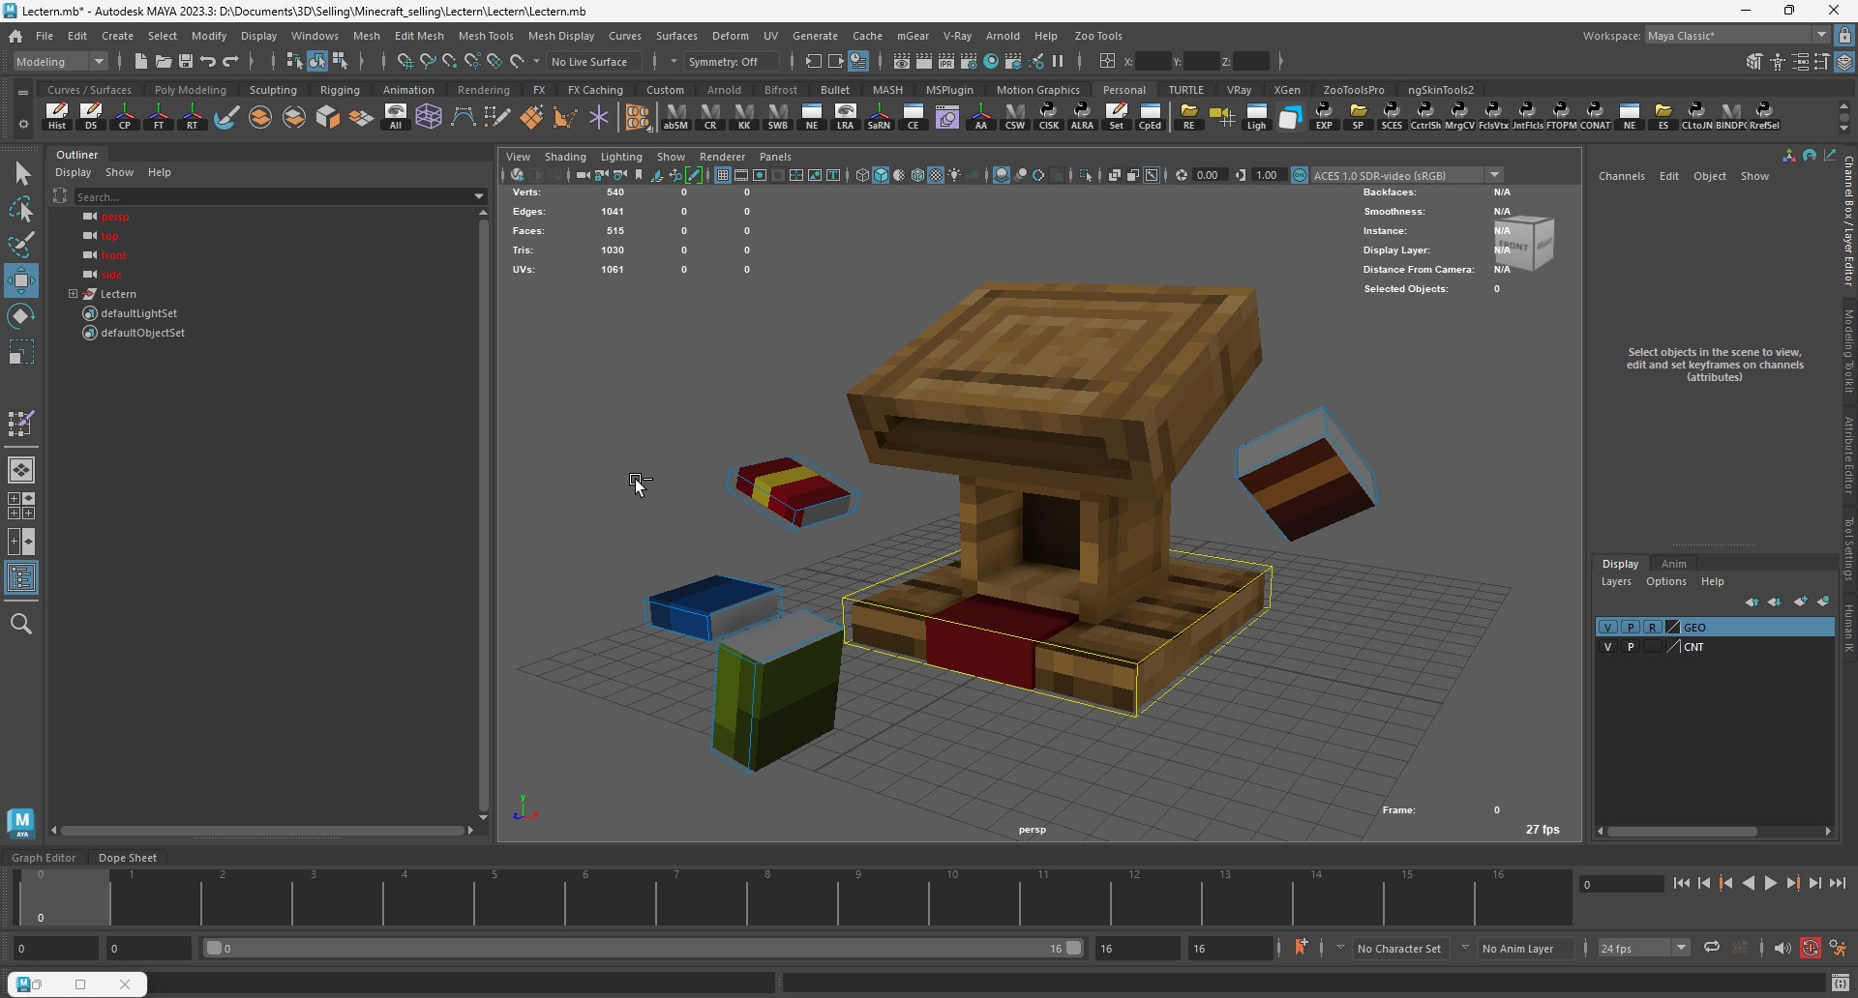The width and height of the screenshot is (1858, 998).
Task: Open the Graph Editor tab
Action: 44,858
